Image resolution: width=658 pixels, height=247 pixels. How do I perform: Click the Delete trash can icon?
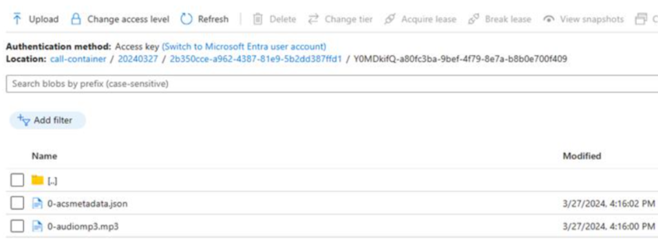pos(258,19)
